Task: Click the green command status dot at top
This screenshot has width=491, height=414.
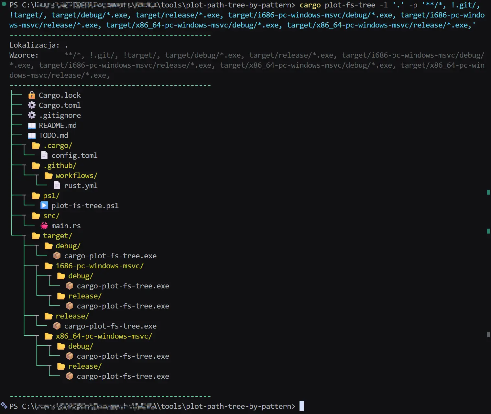Action: (4, 4)
